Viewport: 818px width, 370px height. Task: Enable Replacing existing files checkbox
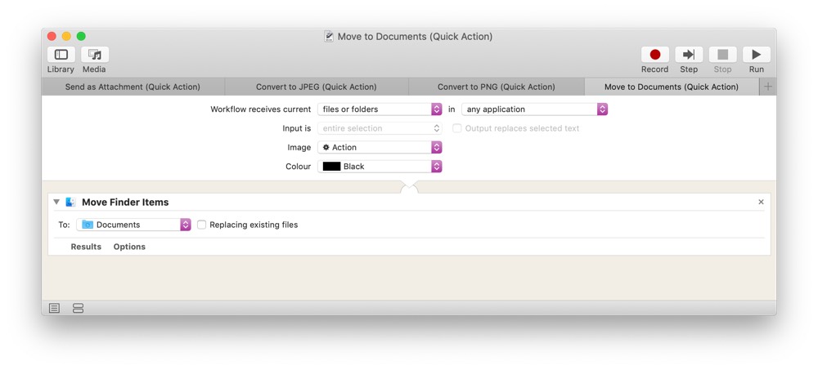click(201, 225)
